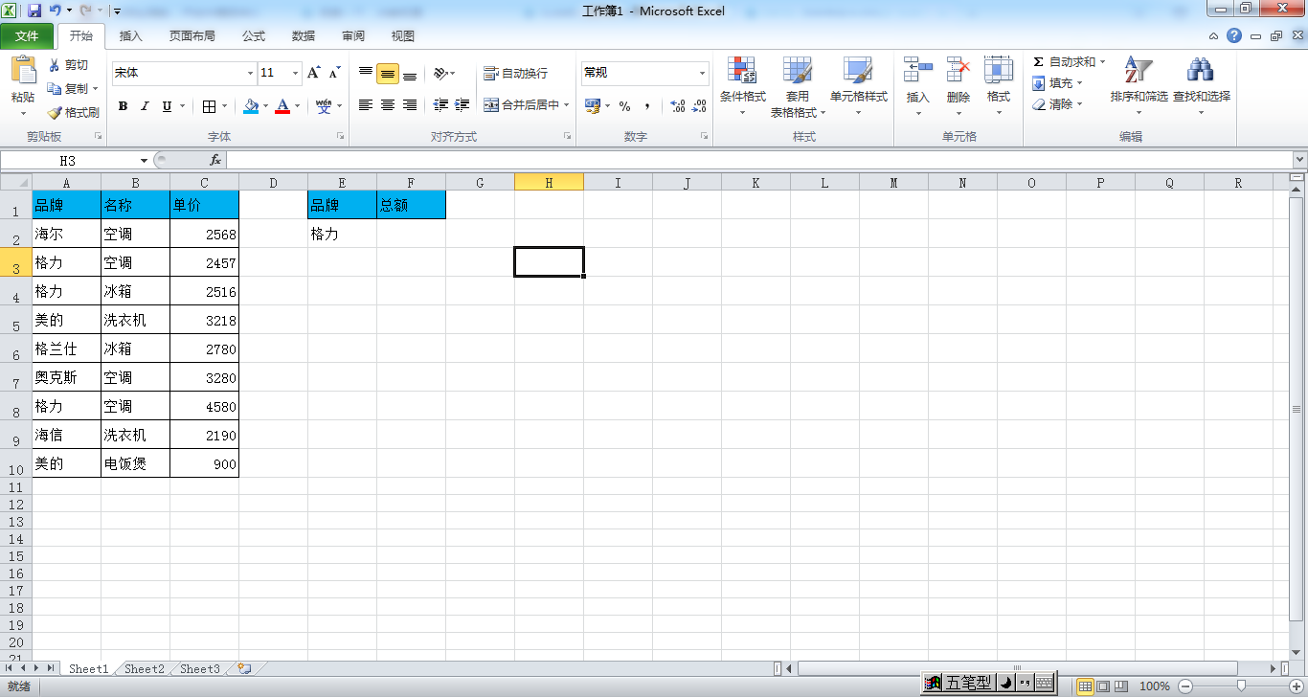The image size is (1308, 697).
Task: Click the Insert cells (插入) icon
Action: [918, 70]
